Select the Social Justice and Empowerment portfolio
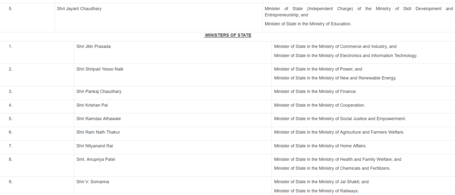Viewport: 455px width, 195px height. click(340, 119)
